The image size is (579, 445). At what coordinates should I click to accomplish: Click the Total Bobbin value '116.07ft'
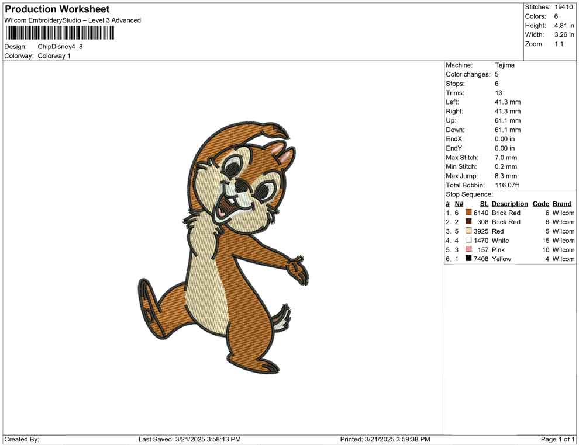pos(507,185)
